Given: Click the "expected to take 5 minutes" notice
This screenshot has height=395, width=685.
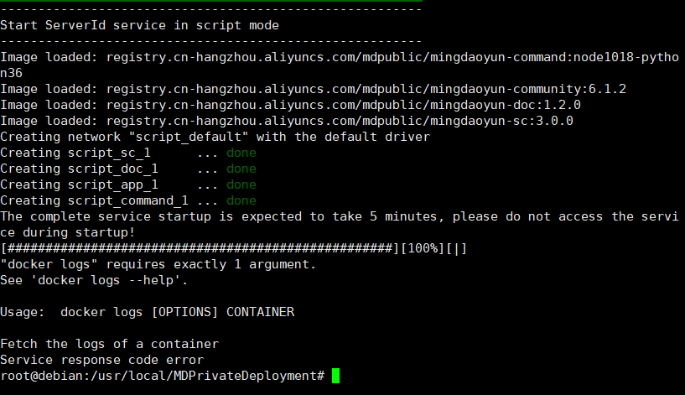Looking at the screenshot, I should click(335, 216).
